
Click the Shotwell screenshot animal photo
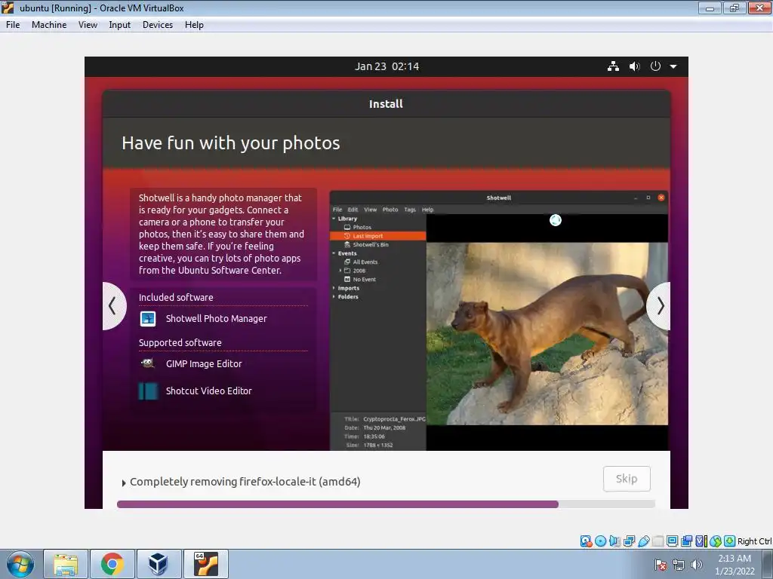click(x=547, y=333)
